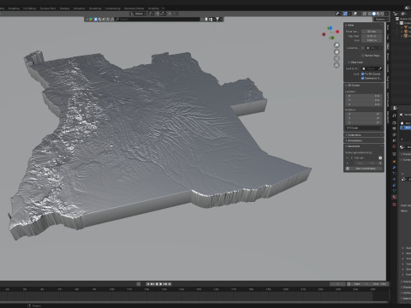Screen dimensions: 411x308
Task: Open Global transform orientation dropdown
Action: pos(138,14)
